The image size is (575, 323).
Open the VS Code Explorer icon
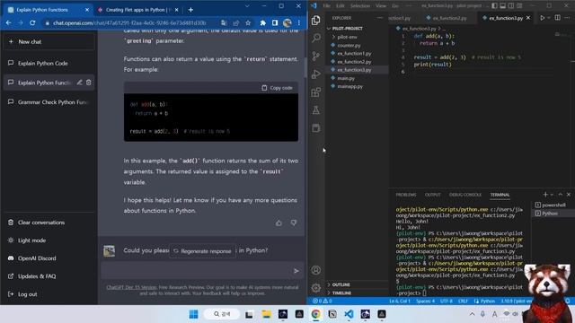(x=315, y=20)
